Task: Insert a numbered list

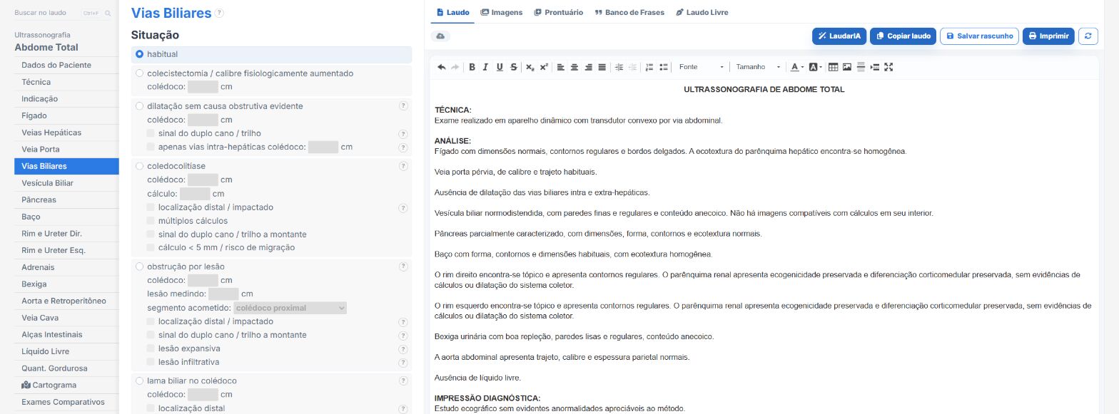Action: 649,67
